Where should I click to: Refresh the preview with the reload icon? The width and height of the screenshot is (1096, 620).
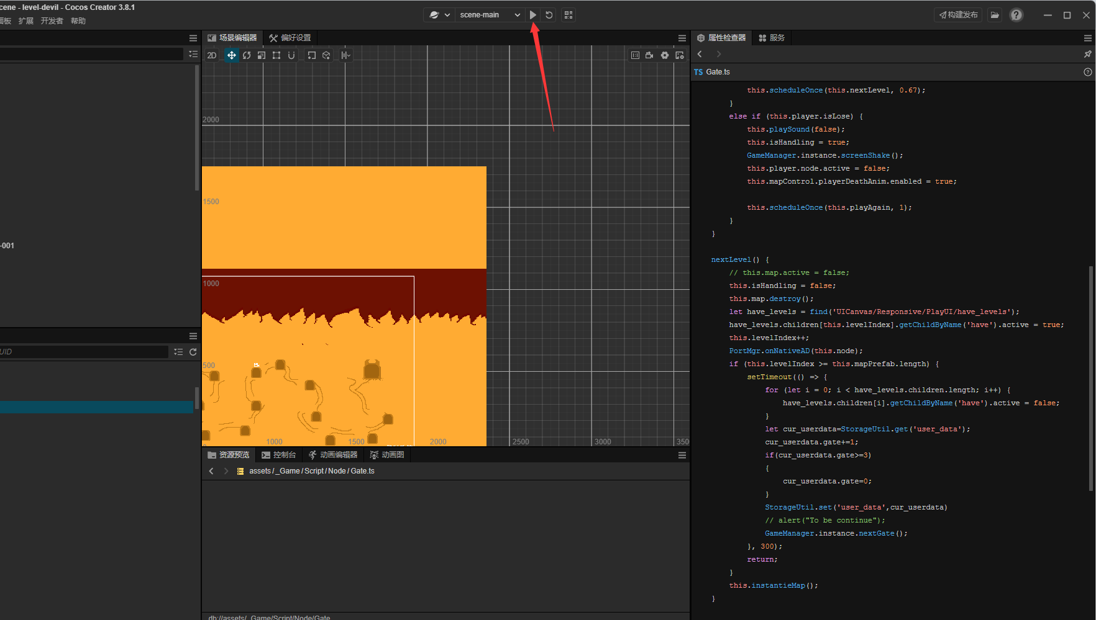click(x=549, y=15)
